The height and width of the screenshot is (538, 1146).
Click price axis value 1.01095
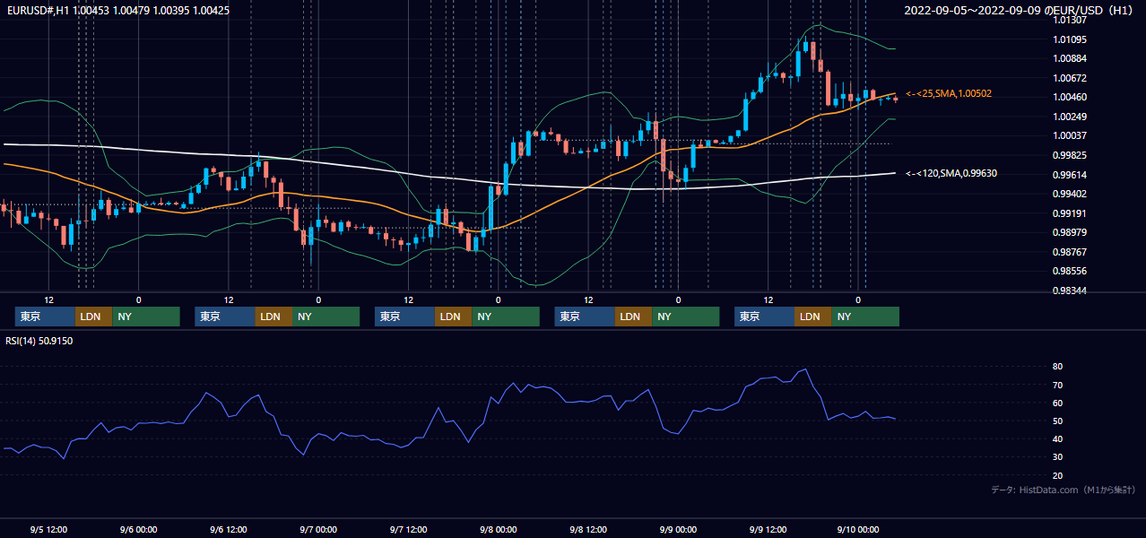1070,39
